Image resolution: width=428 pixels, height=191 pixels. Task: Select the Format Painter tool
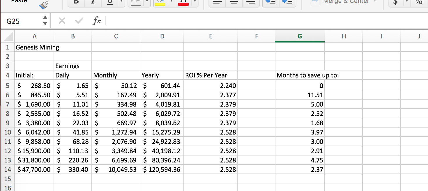point(43,5)
